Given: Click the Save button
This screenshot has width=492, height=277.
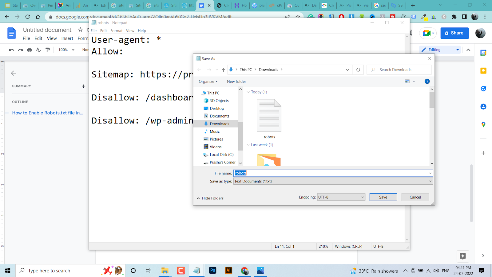Looking at the screenshot, I should [x=383, y=197].
